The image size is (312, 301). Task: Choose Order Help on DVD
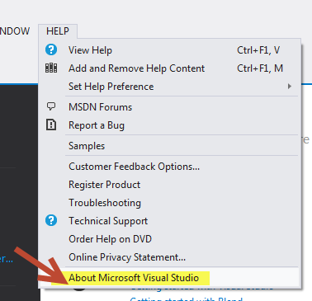pyautogui.click(x=170, y=239)
